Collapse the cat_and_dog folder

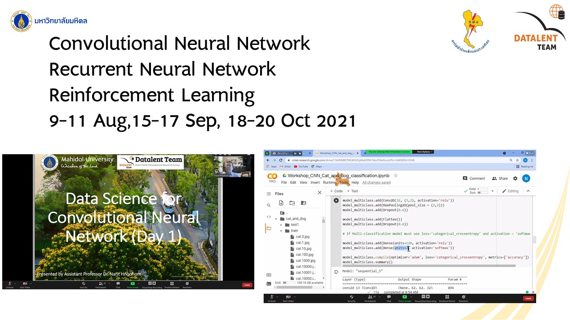pyautogui.click(x=276, y=219)
